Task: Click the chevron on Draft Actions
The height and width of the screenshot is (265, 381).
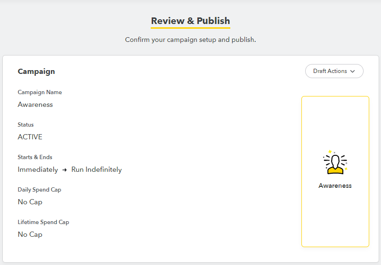Action: point(353,72)
